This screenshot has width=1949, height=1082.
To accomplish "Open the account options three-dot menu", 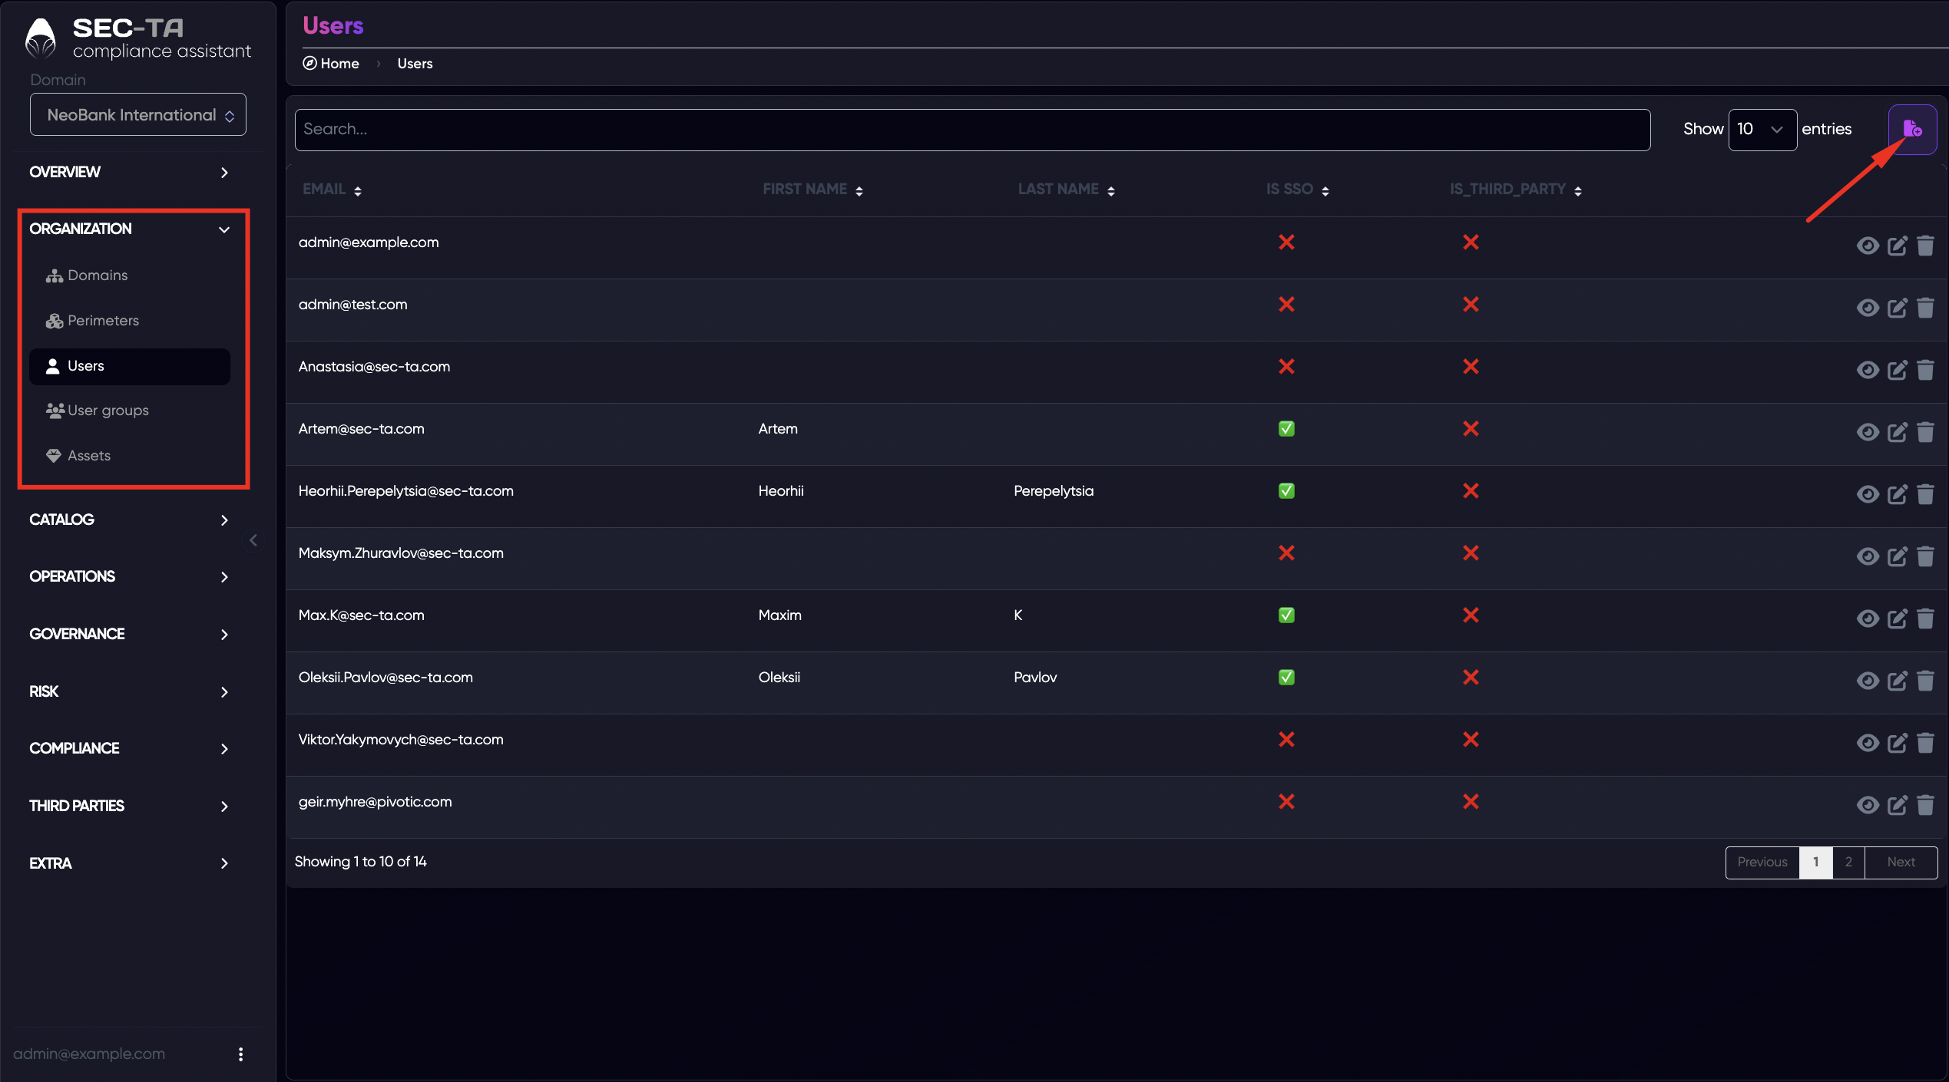I will [240, 1054].
